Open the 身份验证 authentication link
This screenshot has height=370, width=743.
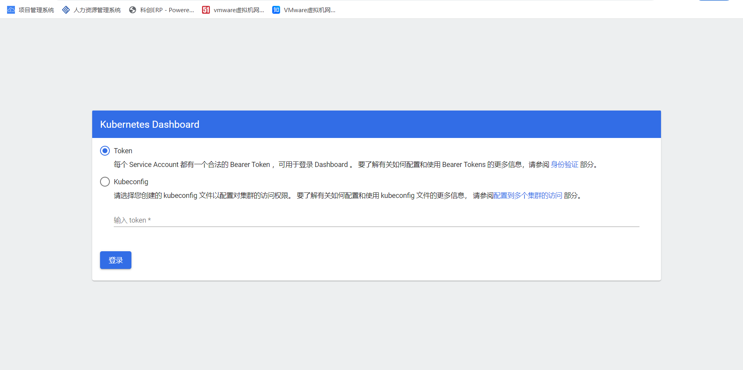565,165
